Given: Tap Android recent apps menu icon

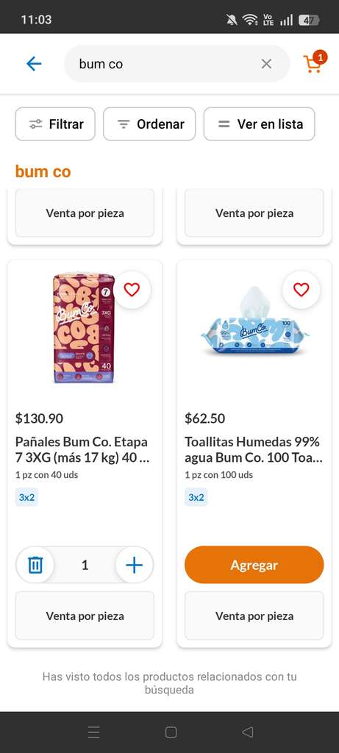Looking at the screenshot, I should click(94, 732).
